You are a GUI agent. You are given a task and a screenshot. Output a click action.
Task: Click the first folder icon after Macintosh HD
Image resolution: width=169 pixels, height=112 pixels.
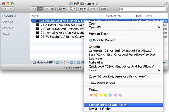point(58,62)
